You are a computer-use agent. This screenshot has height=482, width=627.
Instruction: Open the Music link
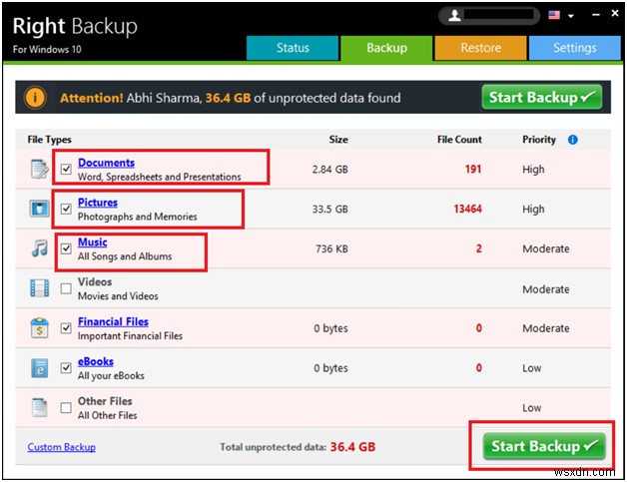(93, 242)
